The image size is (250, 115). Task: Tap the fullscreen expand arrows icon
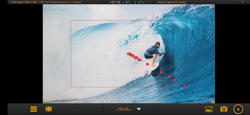pos(49,109)
